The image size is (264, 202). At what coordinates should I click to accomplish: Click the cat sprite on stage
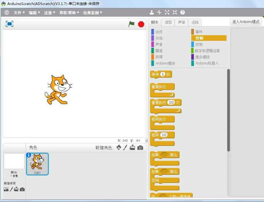click(58, 90)
